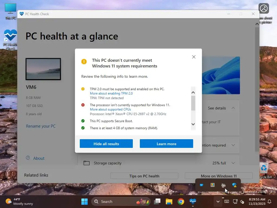Open the Recycle Bin desktop icon

pos(265,171)
